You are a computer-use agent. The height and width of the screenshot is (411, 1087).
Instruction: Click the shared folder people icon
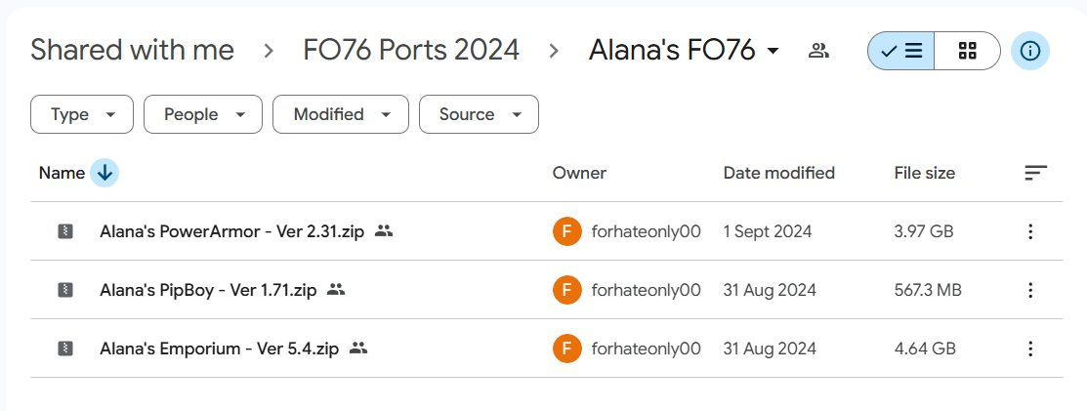point(818,51)
